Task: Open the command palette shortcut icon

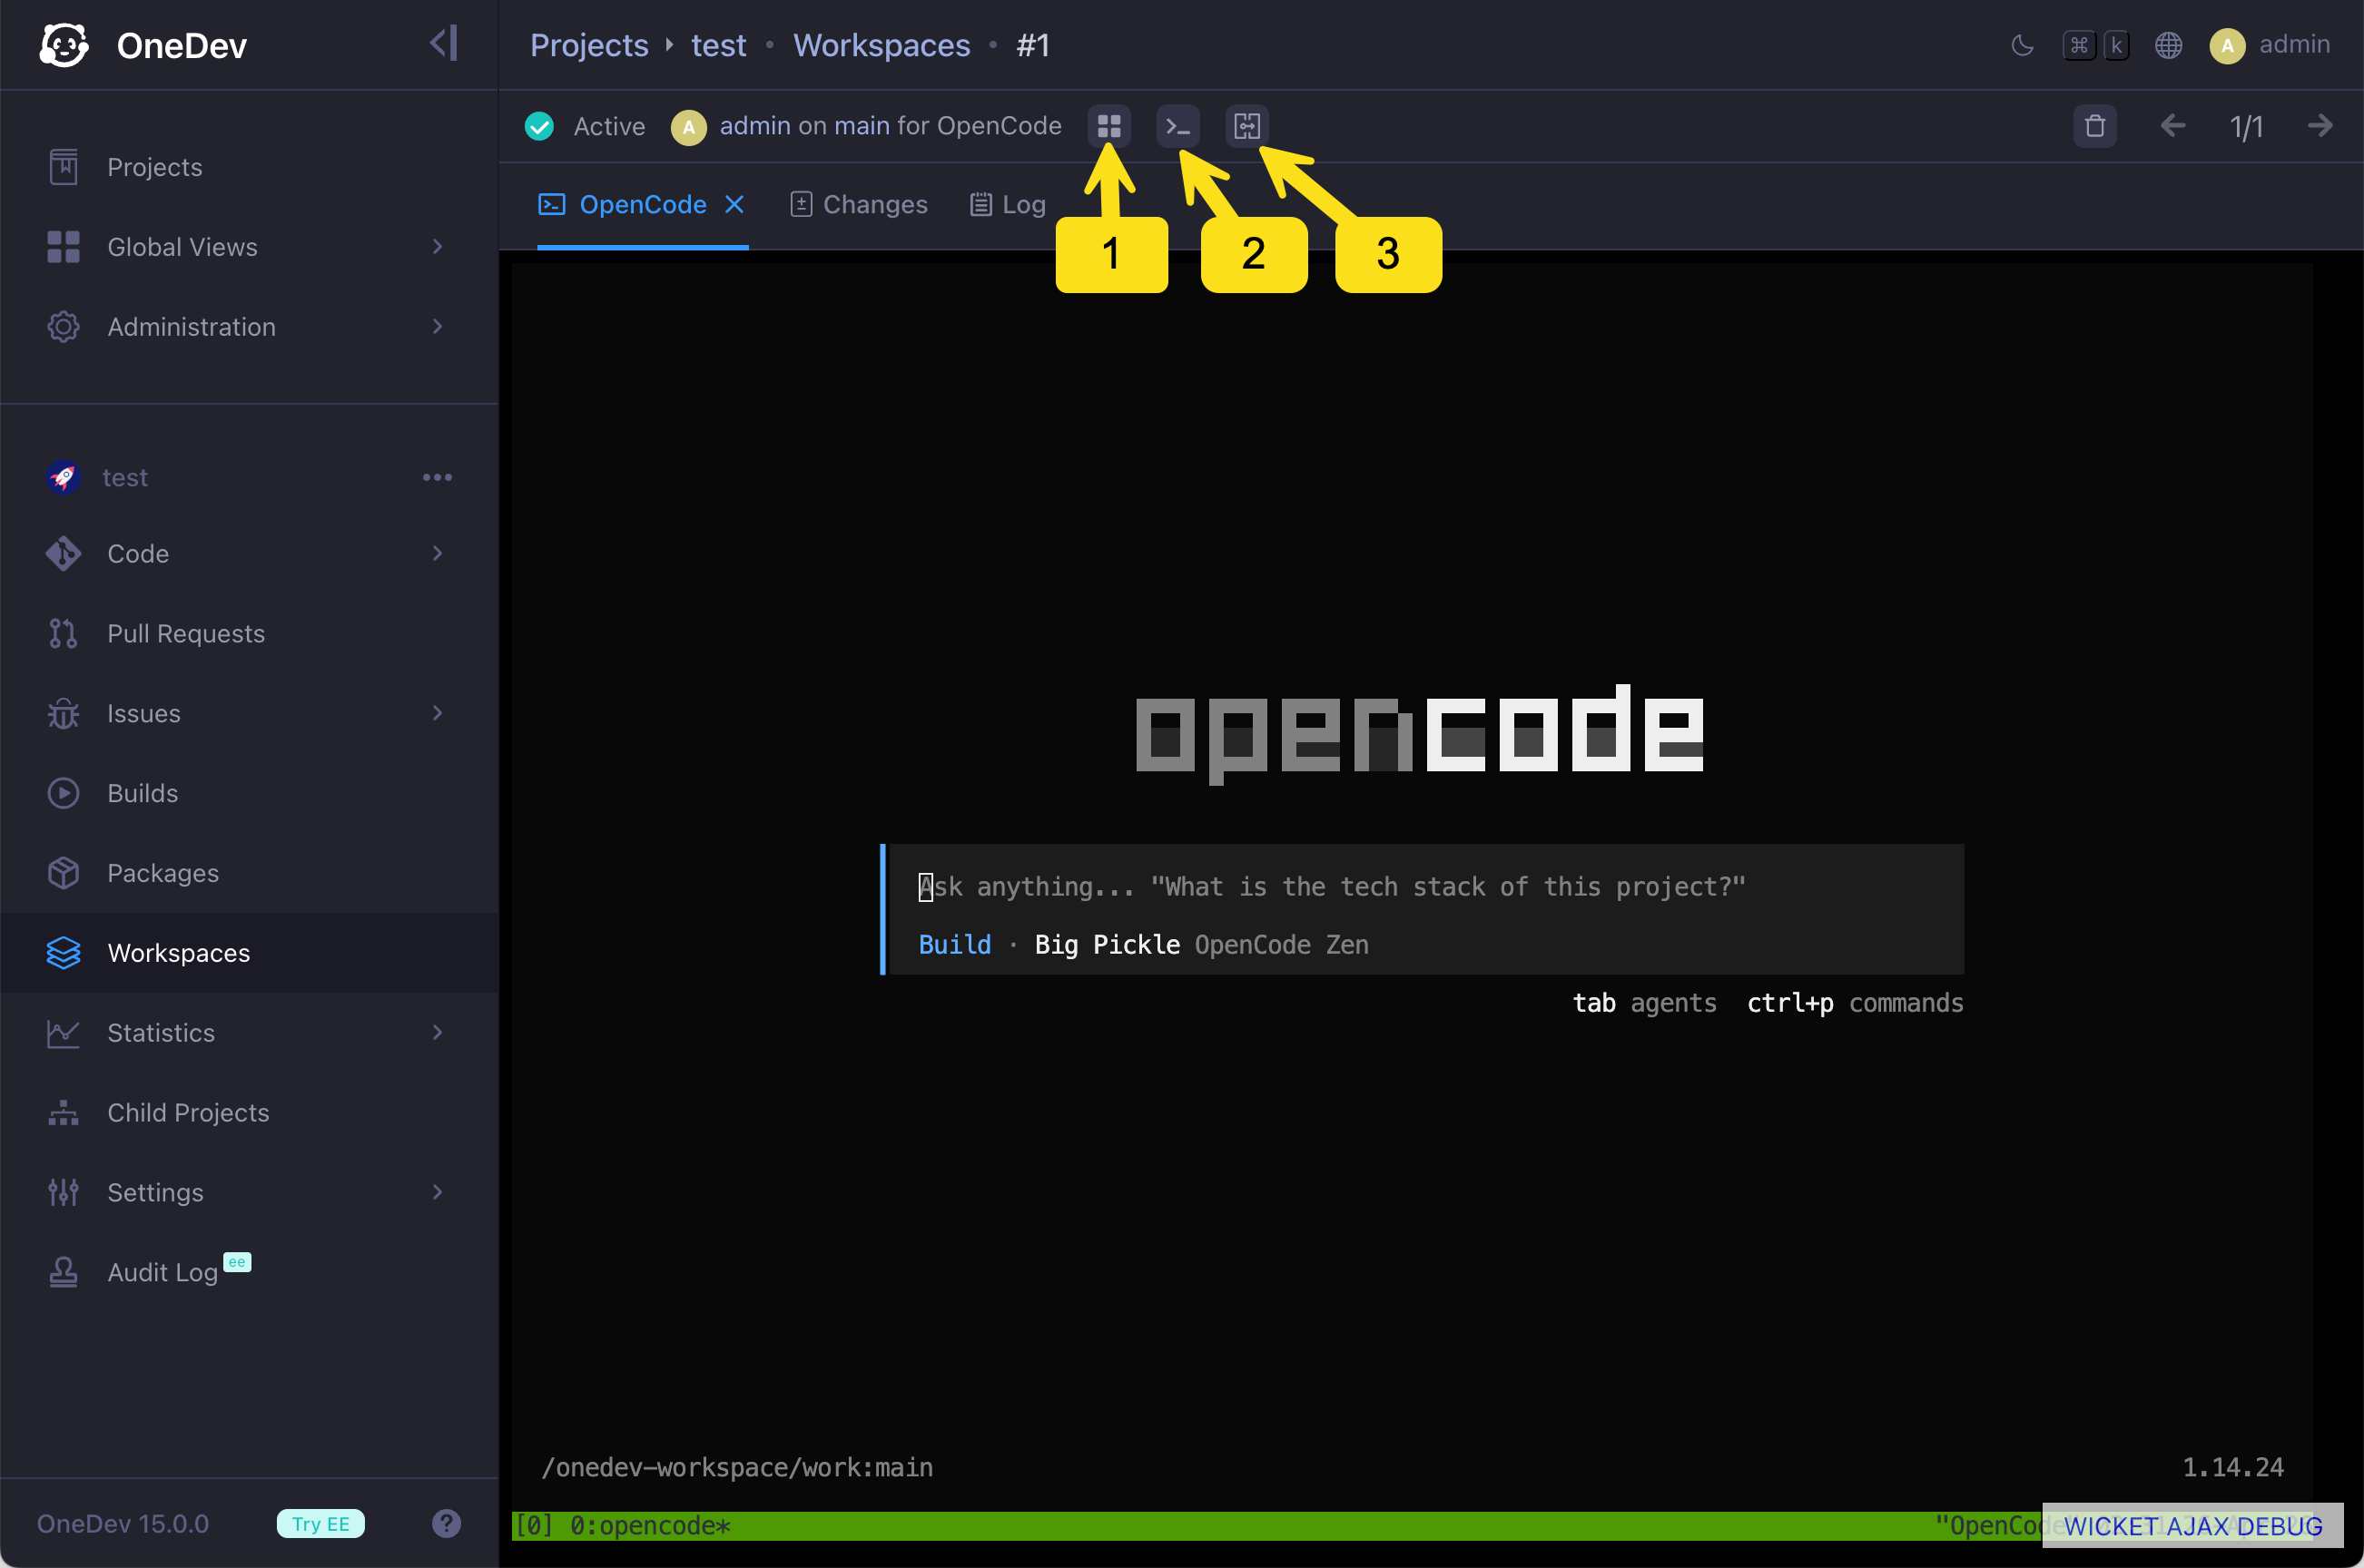Action: coord(2096,45)
